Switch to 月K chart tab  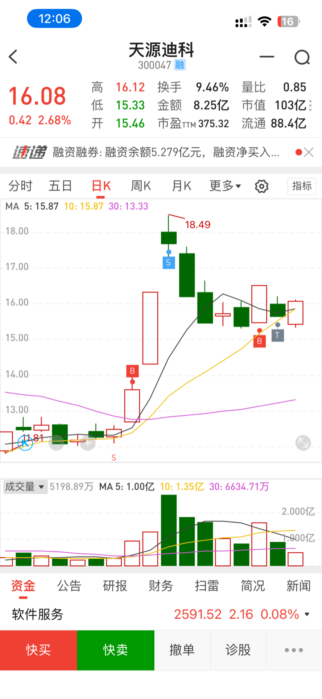[x=181, y=186]
